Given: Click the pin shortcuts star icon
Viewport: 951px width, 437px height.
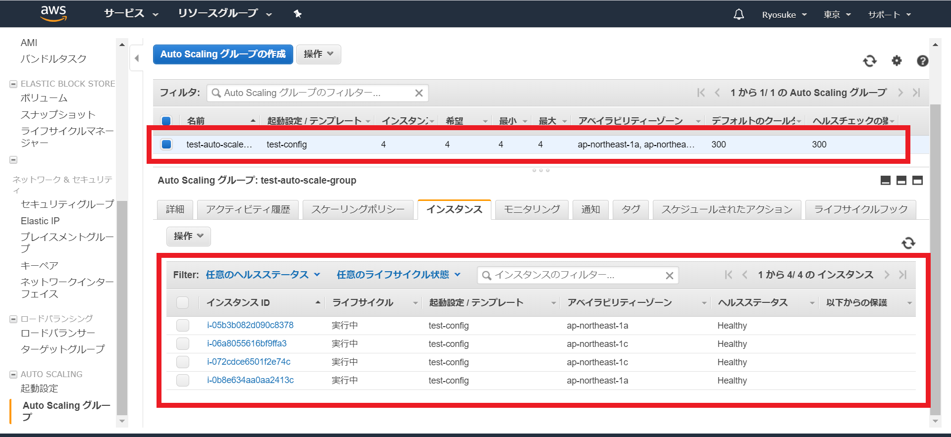Looking at the screenshot, I should (298, 14).
